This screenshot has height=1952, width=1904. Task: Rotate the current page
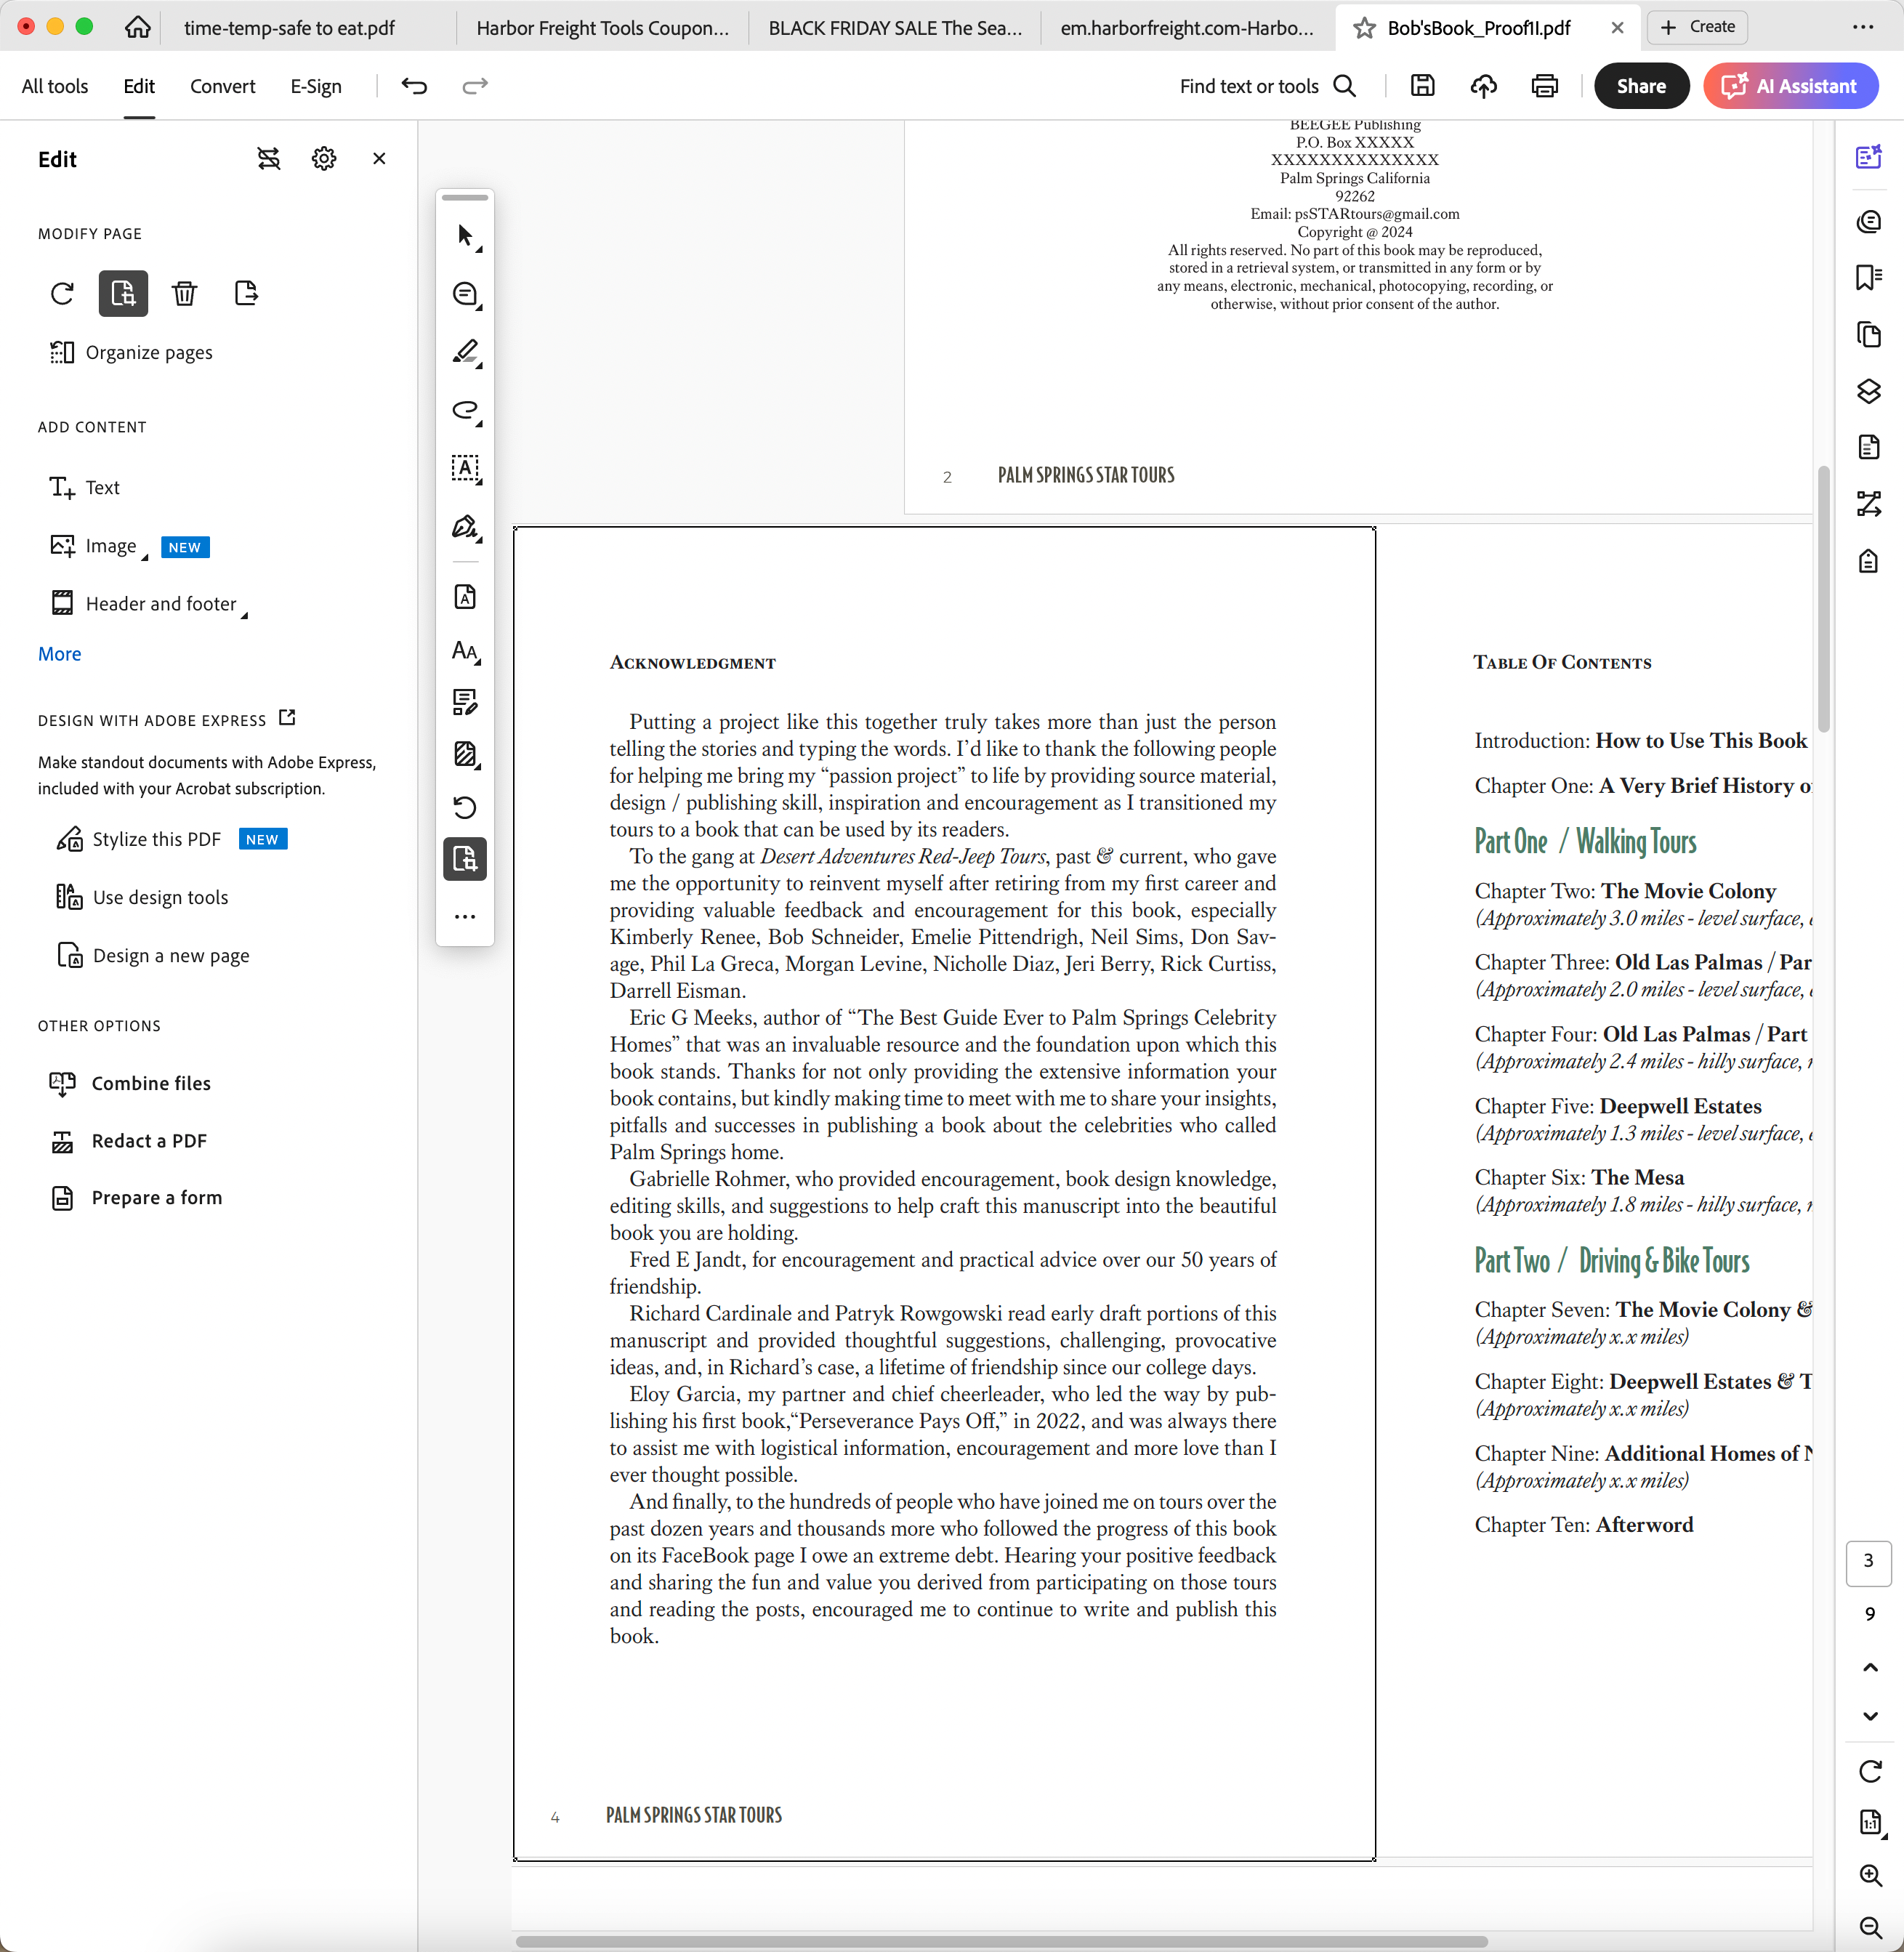[x=62, y=293]
